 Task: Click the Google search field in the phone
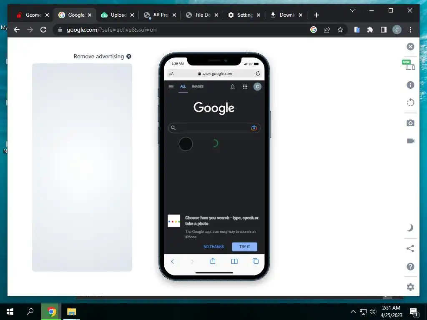pyautogui.click(x=214, y=128)
